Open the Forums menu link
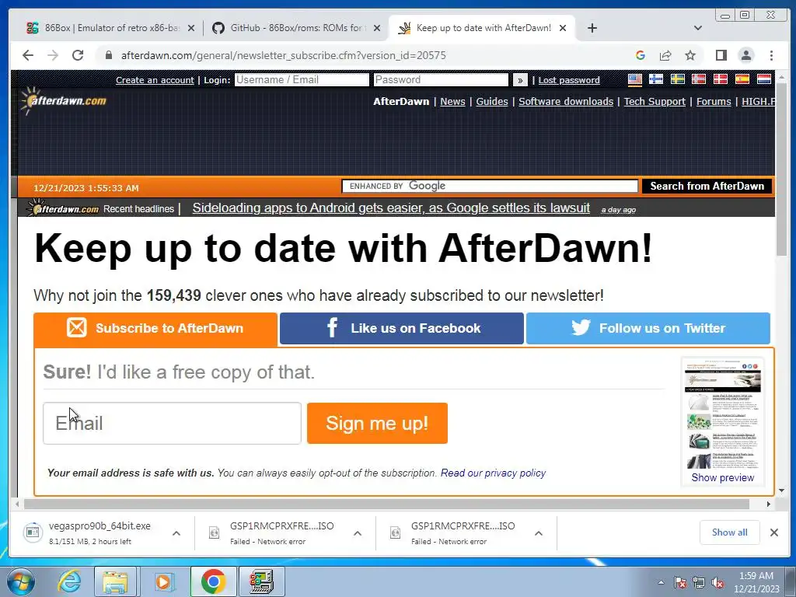This screenshot has width=796, height=597. click(714, 102)
